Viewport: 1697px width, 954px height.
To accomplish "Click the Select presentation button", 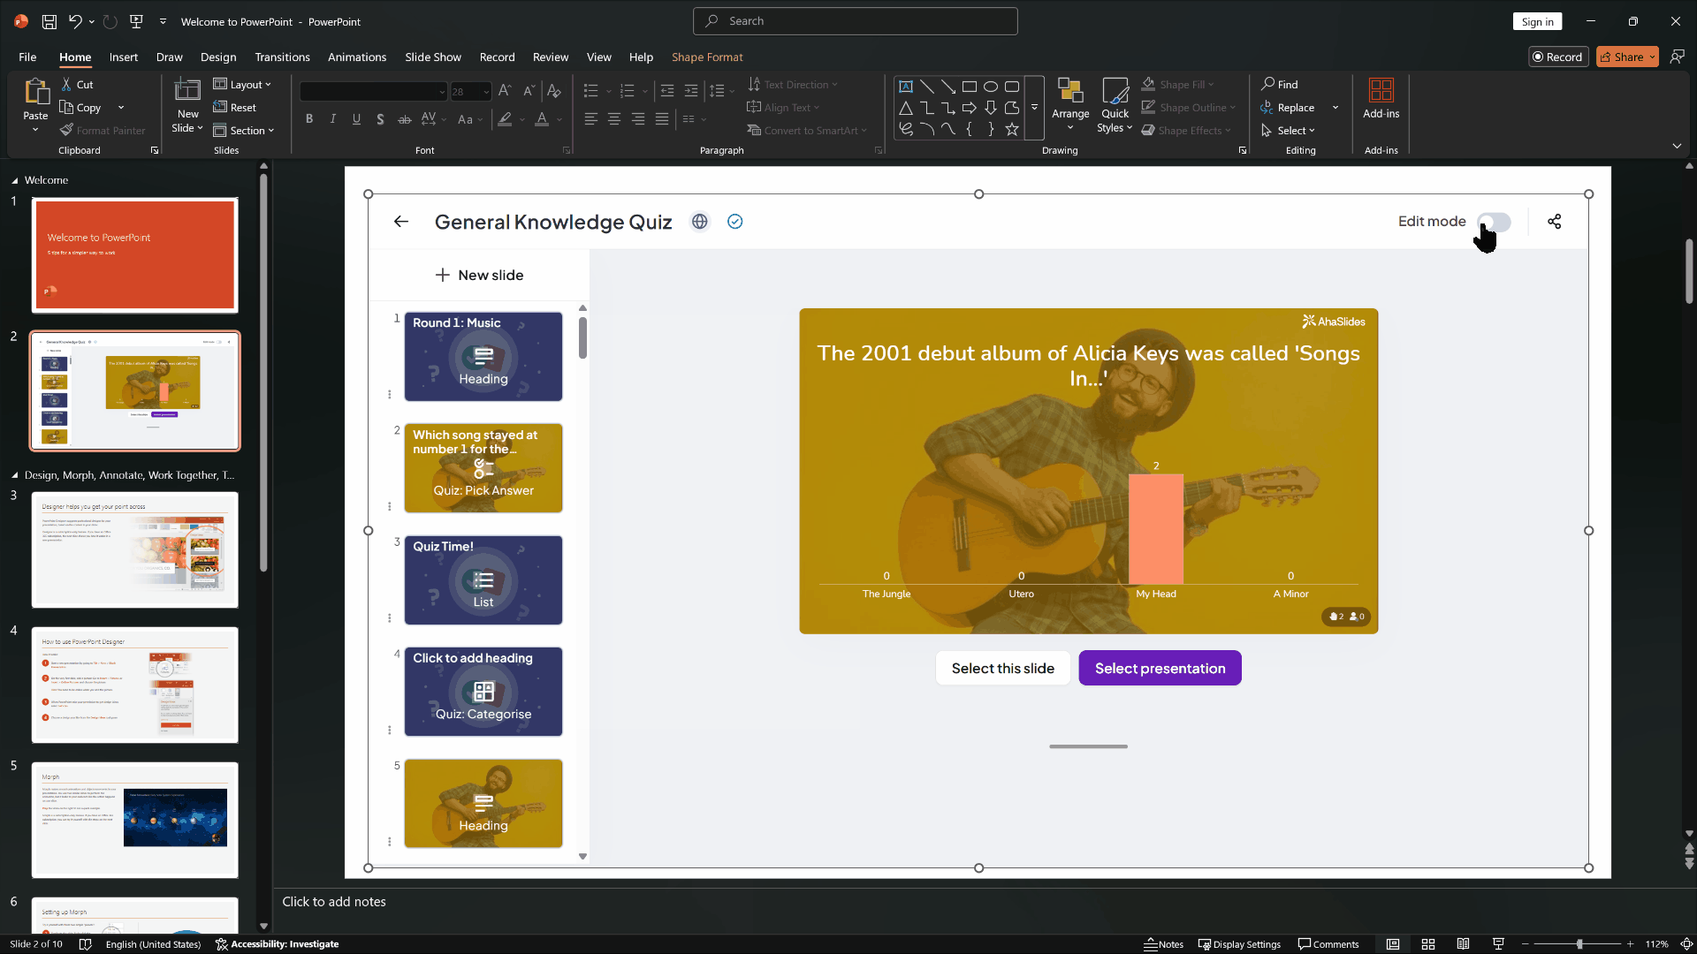I will coord(1160,669).
